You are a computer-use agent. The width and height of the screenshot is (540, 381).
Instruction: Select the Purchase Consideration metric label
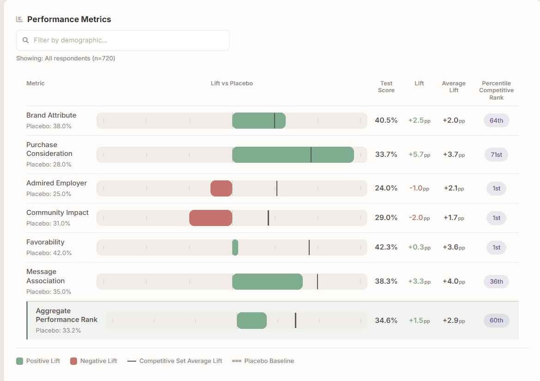click(x=49, y=149)
